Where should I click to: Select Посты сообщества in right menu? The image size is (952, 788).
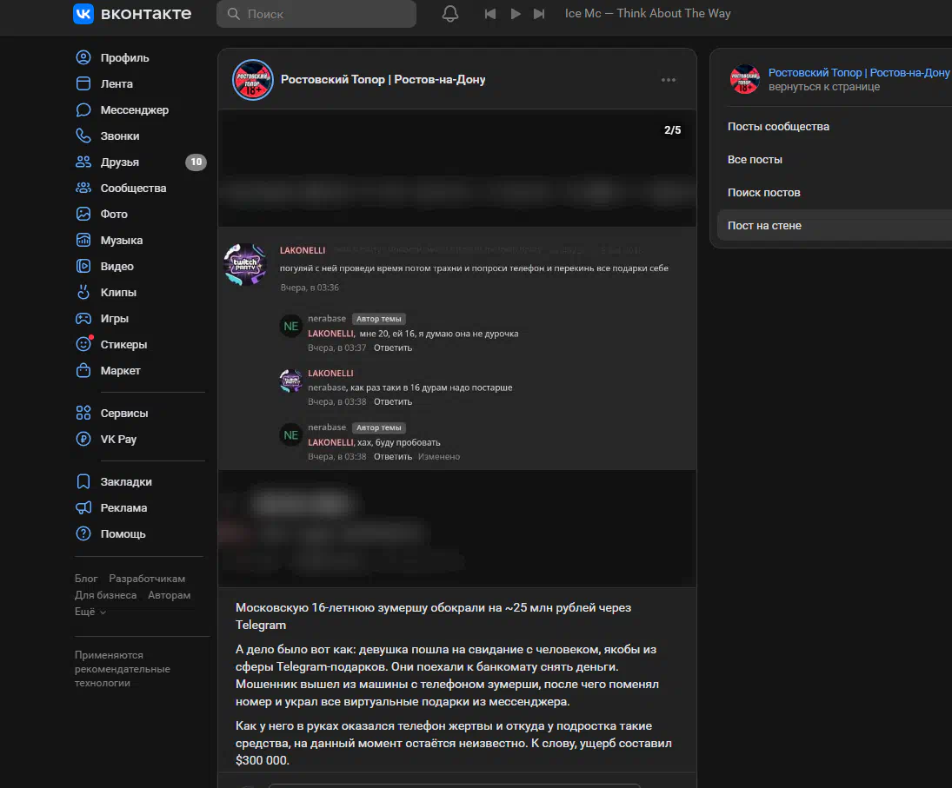click(778, 127)
